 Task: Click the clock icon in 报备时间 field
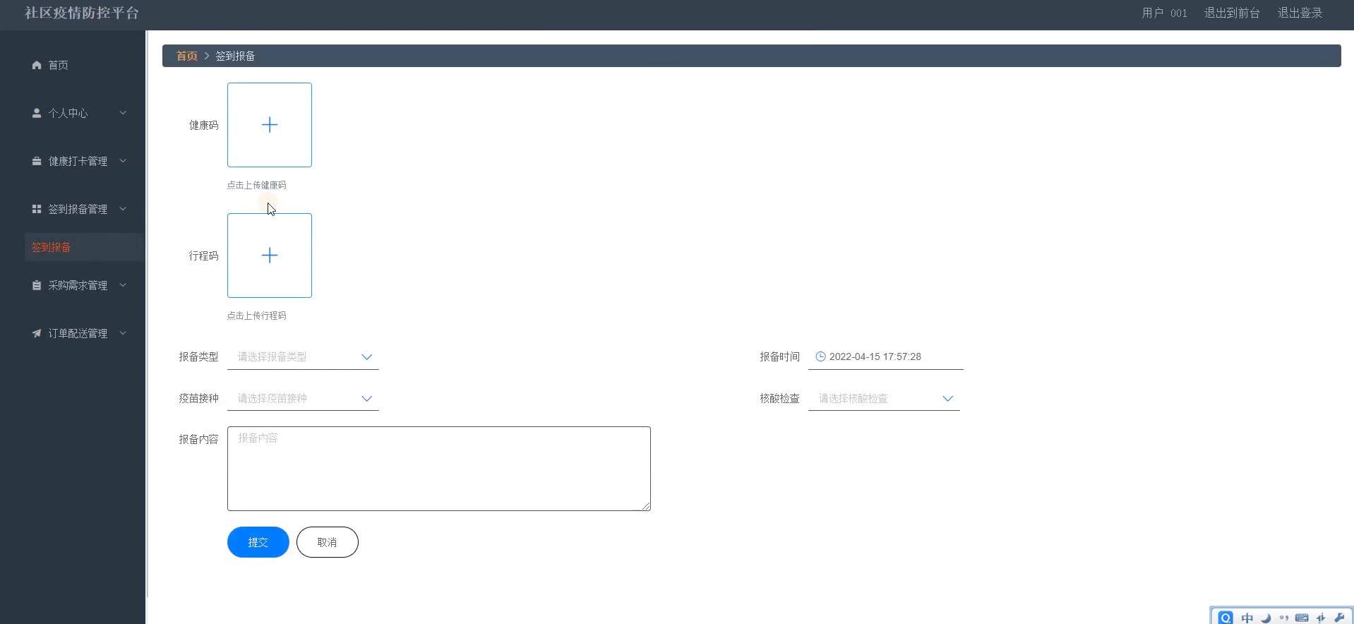820,356
